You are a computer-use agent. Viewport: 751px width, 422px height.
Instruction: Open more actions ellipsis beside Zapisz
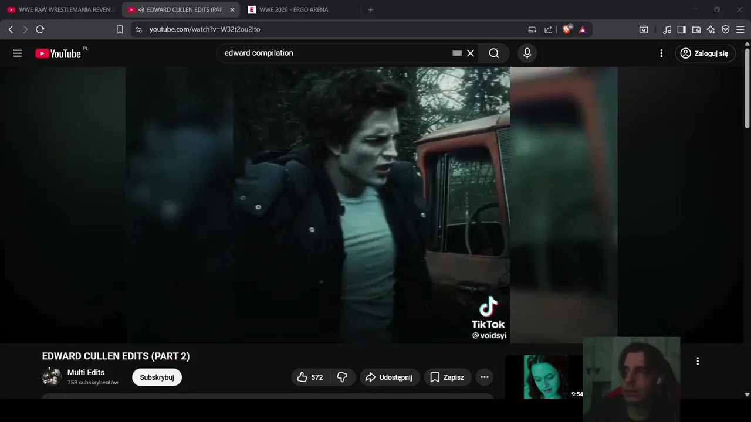[485, 377]
